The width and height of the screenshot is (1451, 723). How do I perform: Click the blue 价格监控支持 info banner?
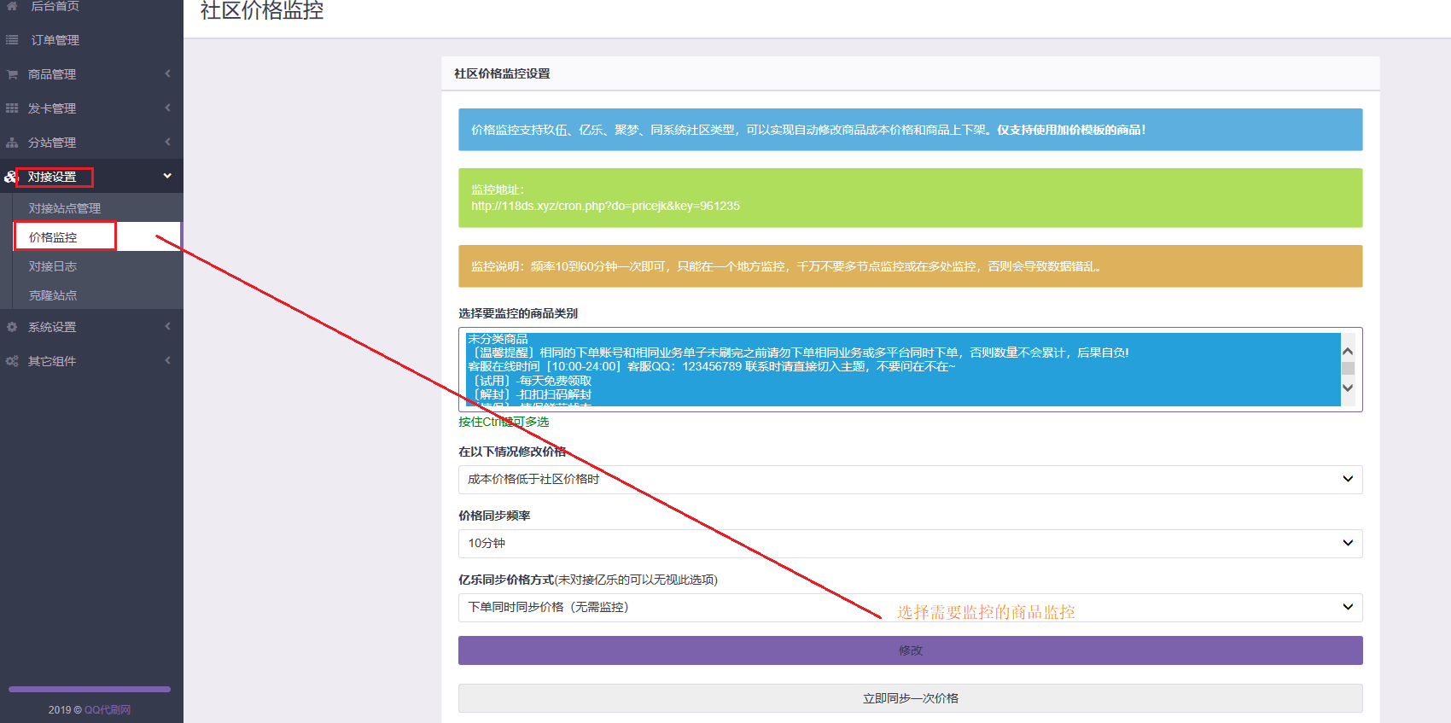pos(910,130)
